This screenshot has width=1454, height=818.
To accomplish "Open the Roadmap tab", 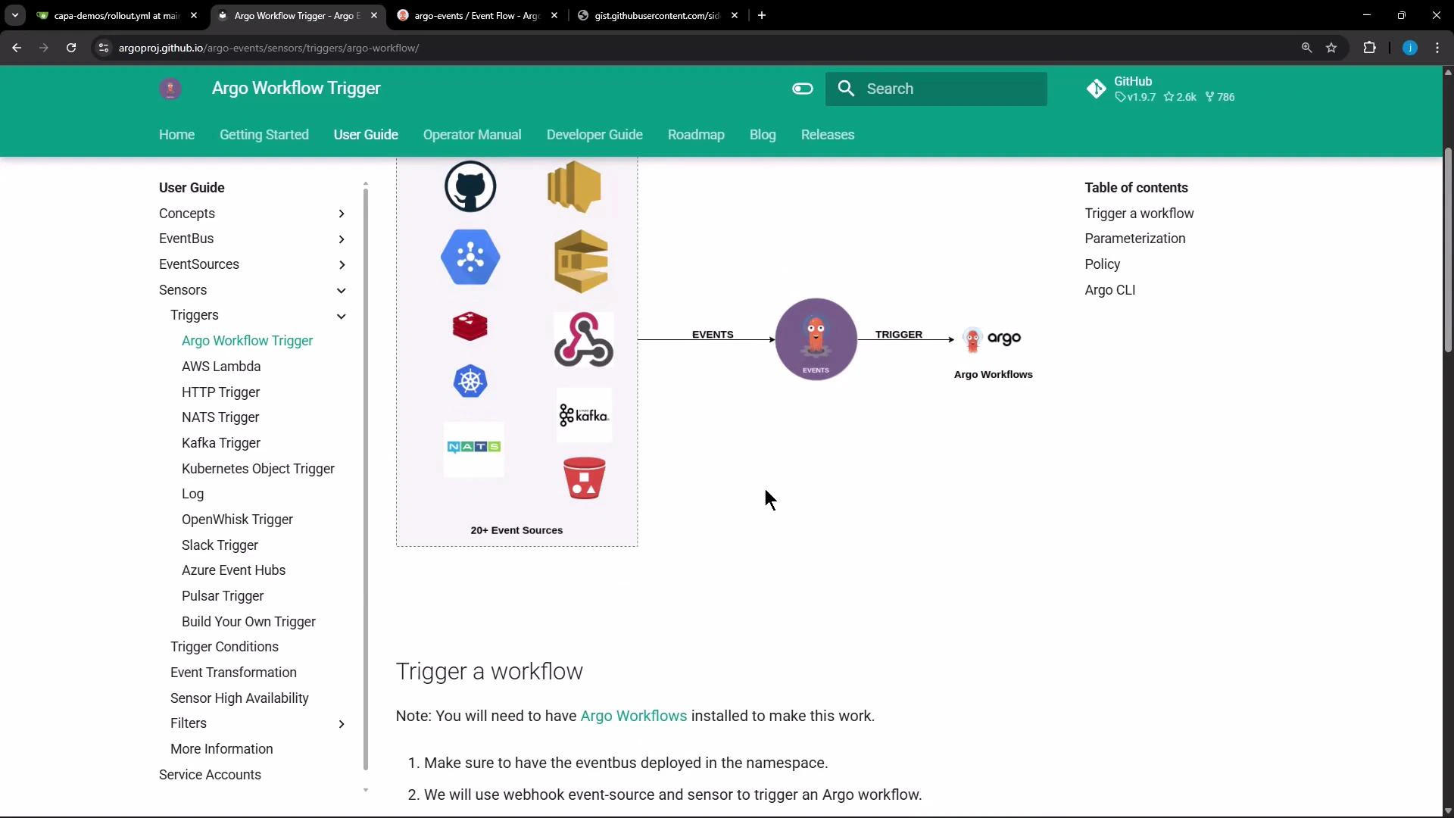I will click(696, 135).
